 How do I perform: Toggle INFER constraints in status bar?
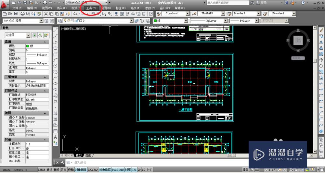(42, 170)
